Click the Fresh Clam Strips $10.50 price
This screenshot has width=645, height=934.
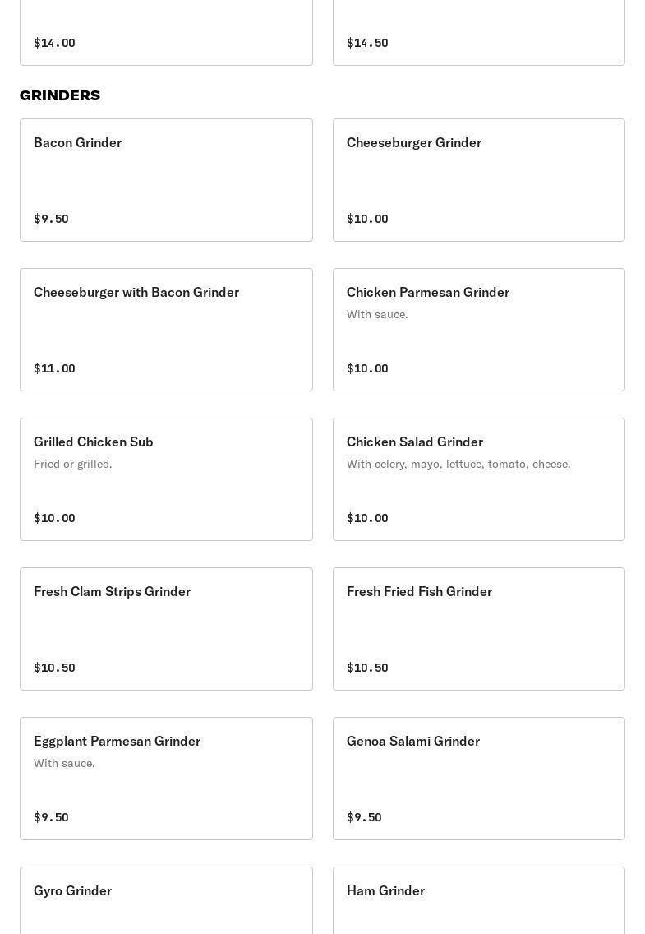coord(54,668)
